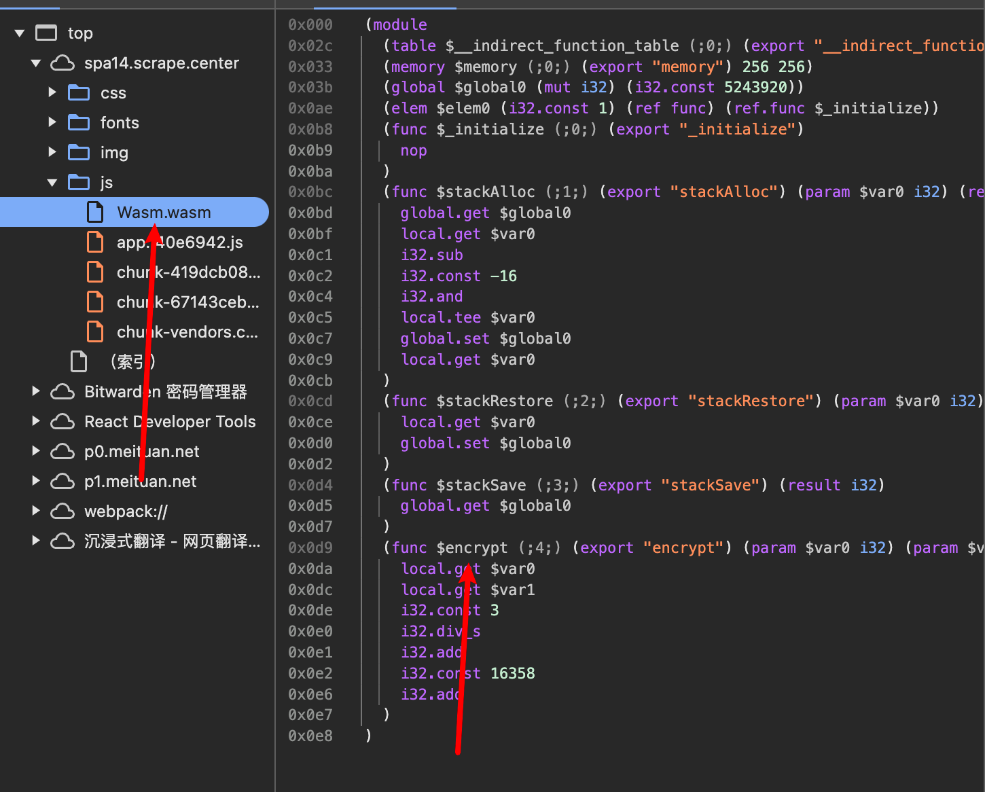Collapse the top frame tree node
The height and width of the screenshot is (792, 985).
coord(20,33)
